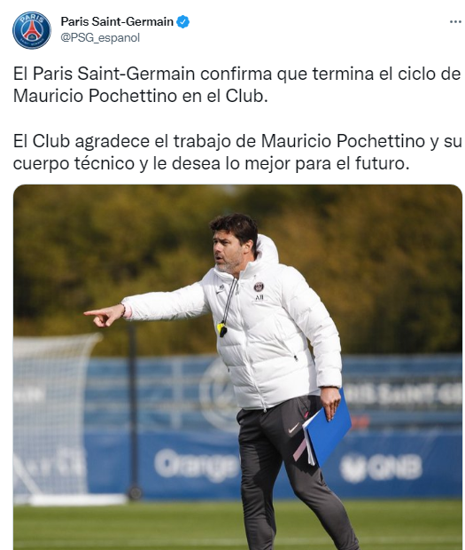Click the blue verified badge
The image size is (465, 550).
pyautogui.click(x=182, y=22)
